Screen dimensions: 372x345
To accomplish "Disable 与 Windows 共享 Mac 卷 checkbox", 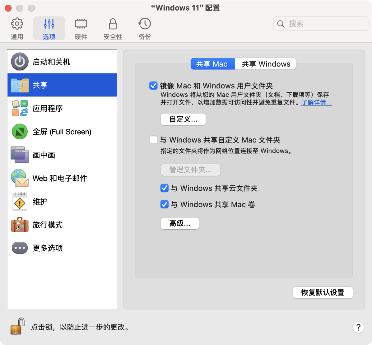I will 164,204.
